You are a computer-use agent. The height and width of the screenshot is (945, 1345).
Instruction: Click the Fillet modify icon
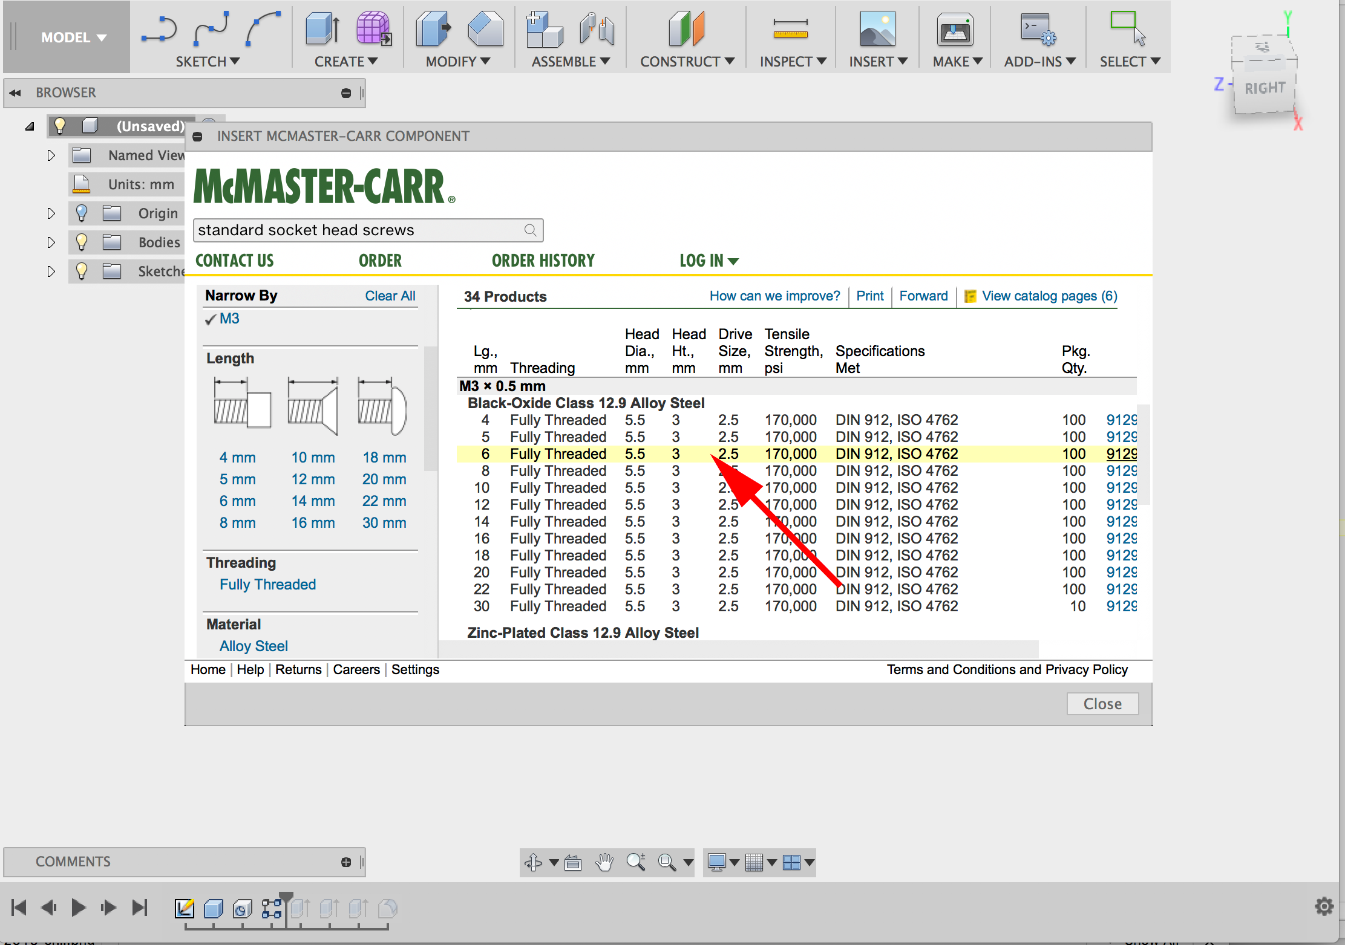[x=485, y=28]
